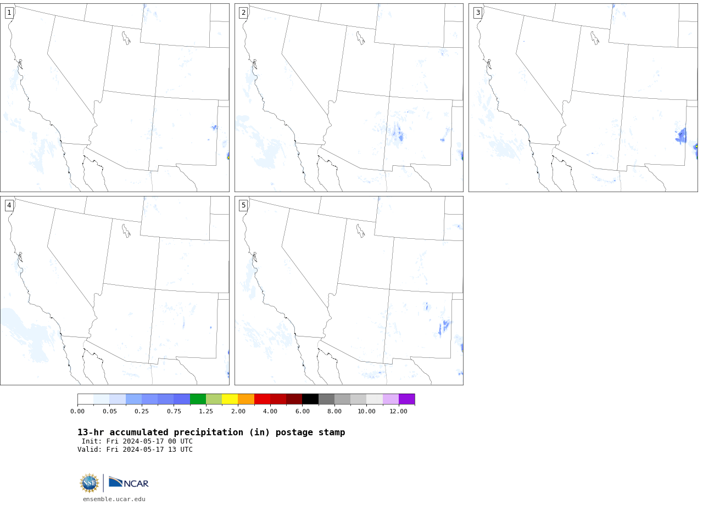
Task: Open ensemble member 3 precipitation map
Action: point(583,98)
